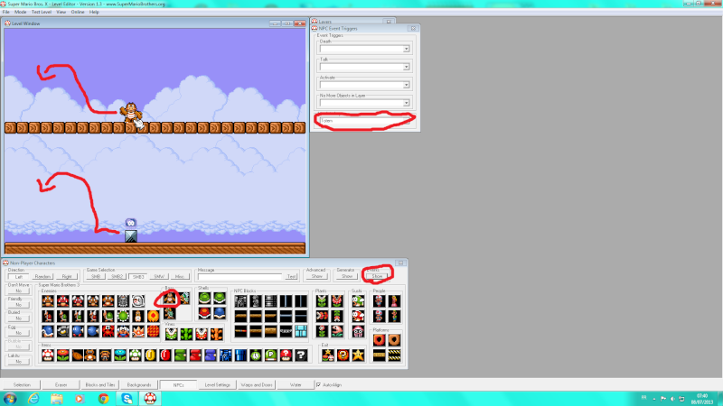Viewport: 723px width, 406px height.
Task: Select the red shell in Shells
Action: [x=205, y=313]
